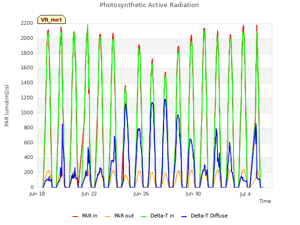Image resolution: width=300 pixels, height=225 pixels.
Task: Click the 2200 y-axis tick label
Action: (27, 23)
